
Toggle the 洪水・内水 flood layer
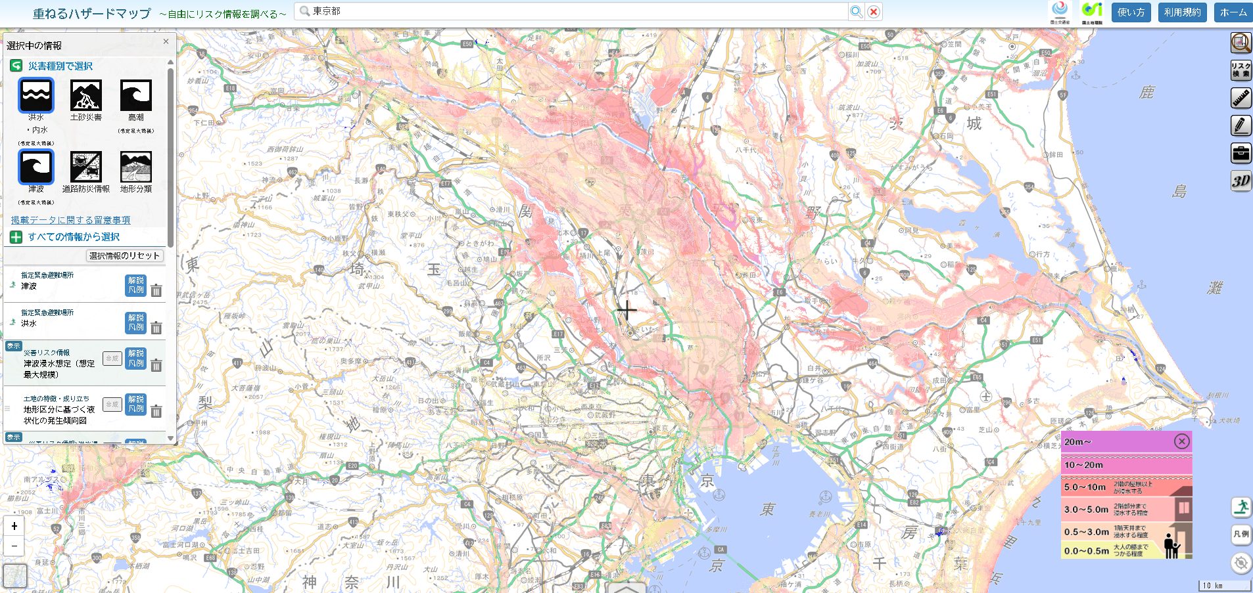(x=36, y=96)
